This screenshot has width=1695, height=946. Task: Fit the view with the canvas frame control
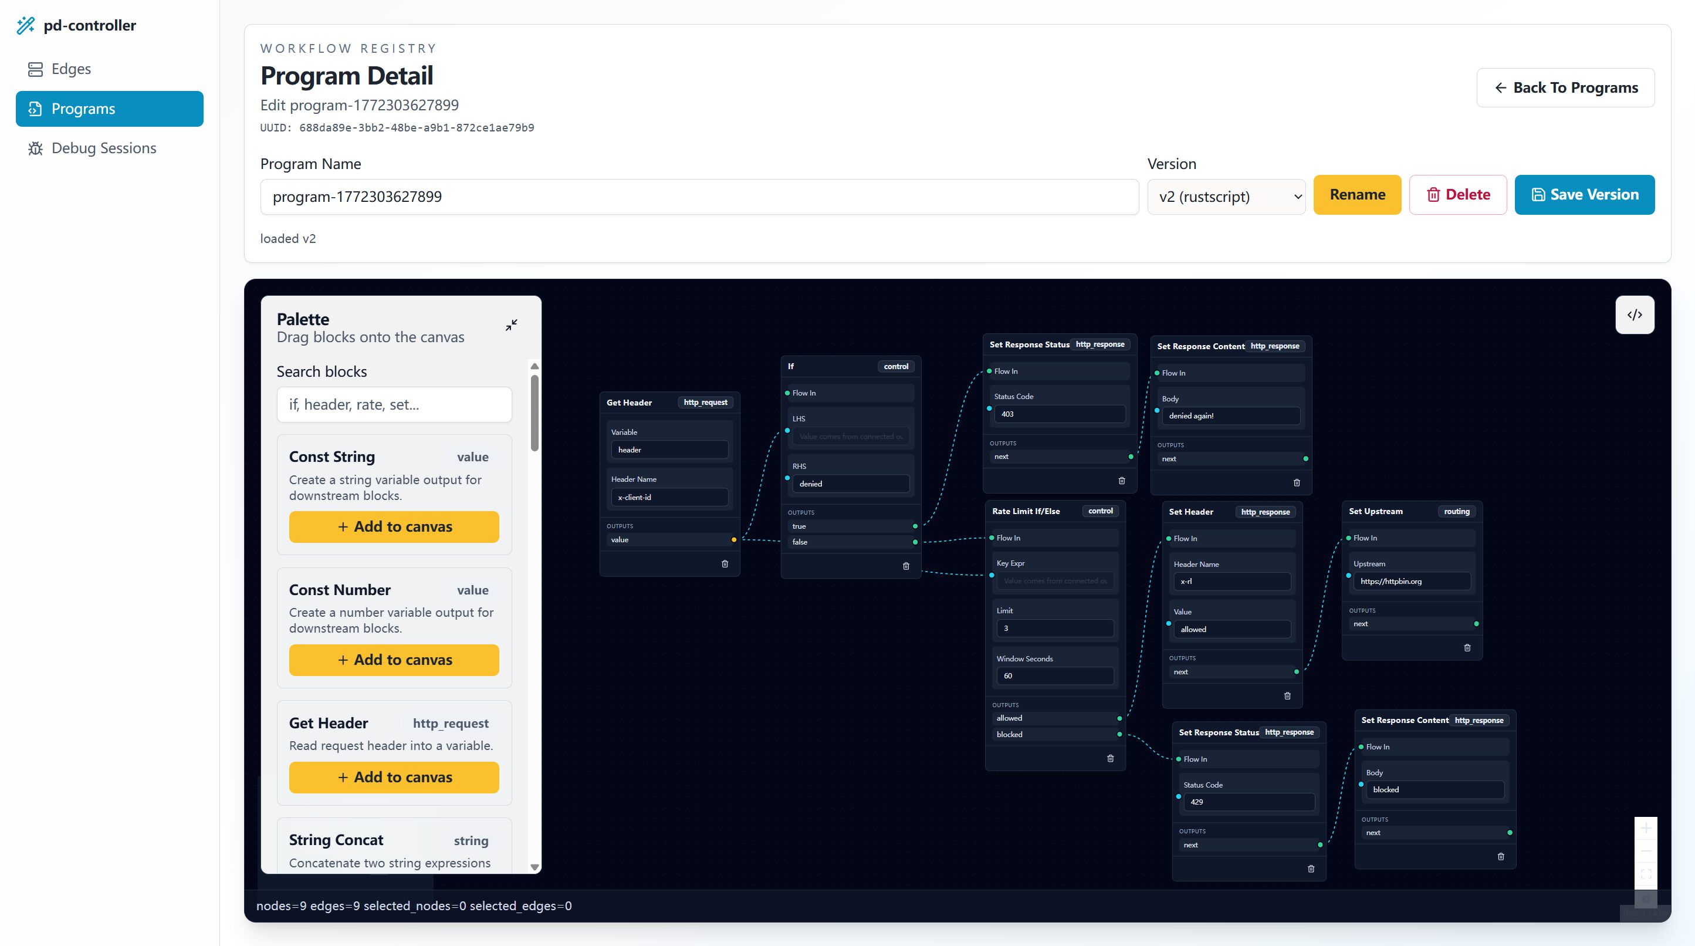(x=1646, y=874)
